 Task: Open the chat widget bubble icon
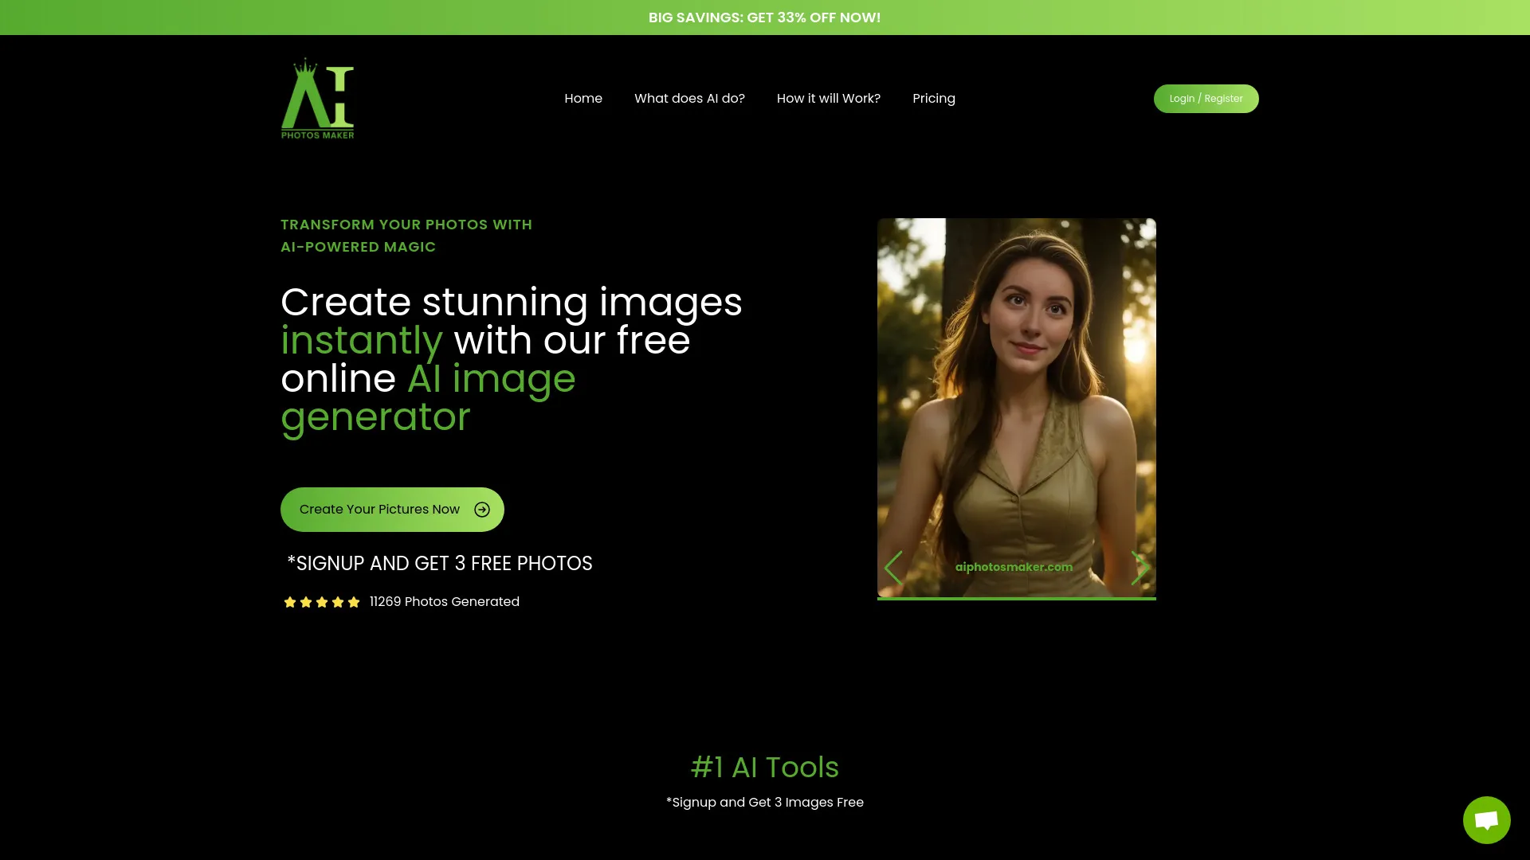coord(1486,819)
